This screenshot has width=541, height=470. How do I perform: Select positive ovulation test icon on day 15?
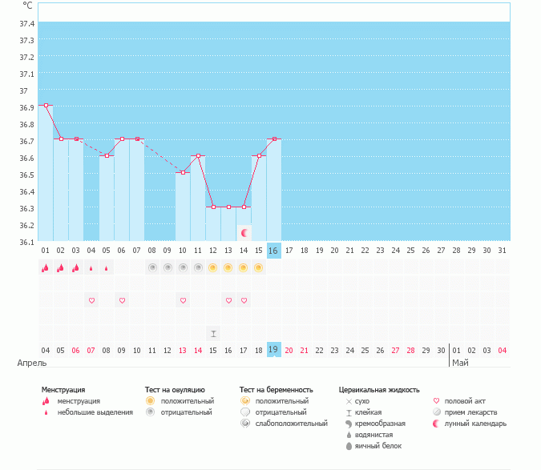point(258,268)
